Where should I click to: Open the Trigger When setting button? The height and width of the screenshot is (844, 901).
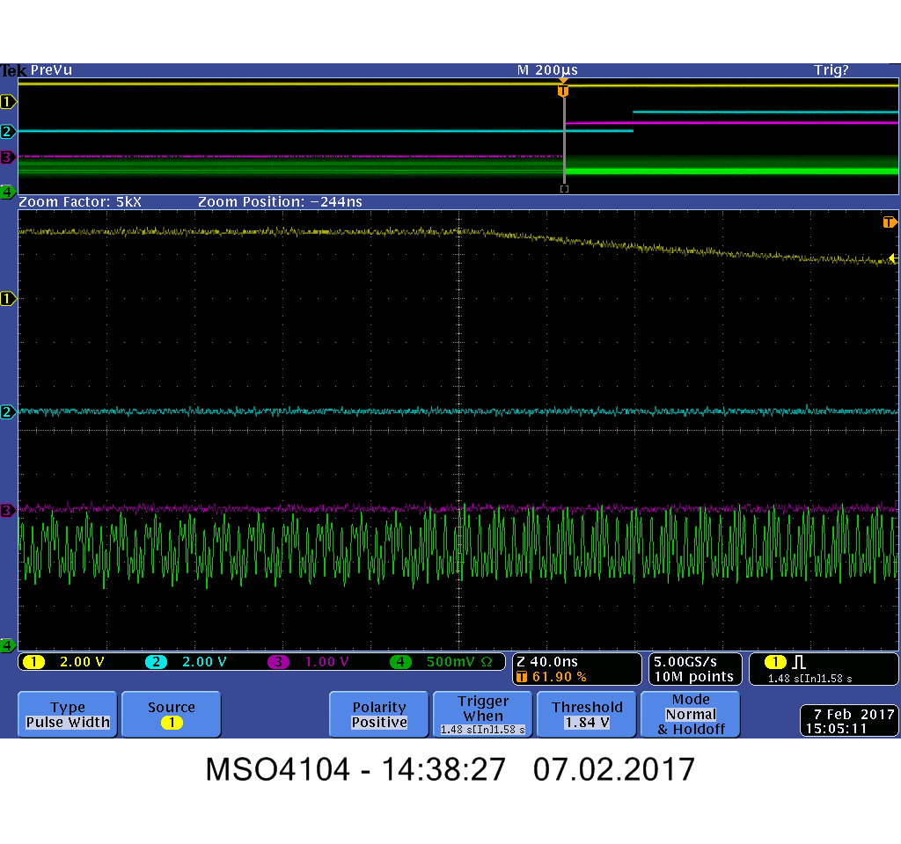pyautogui.click(x=483, y=714)
